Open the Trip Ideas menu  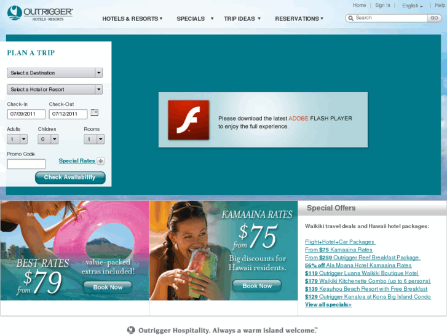click(x=242, y=19)
